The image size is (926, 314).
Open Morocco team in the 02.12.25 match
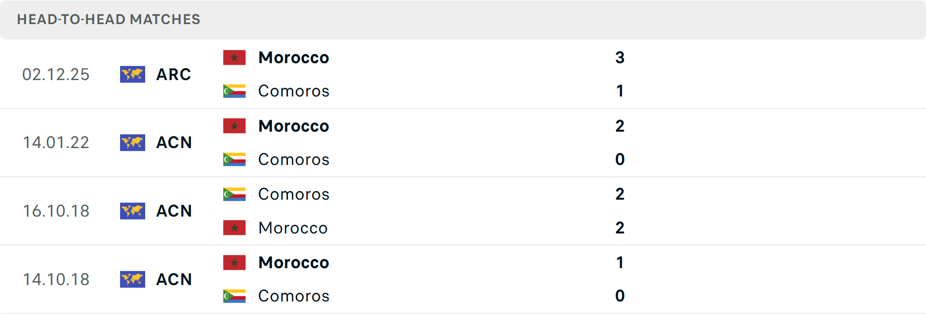[x=294, y=58]
